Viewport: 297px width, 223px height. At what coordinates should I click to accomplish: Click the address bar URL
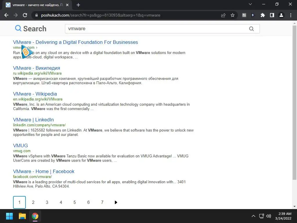[101, 15]
